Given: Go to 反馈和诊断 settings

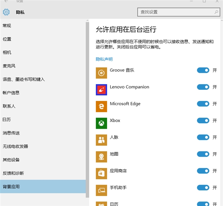Looking at the screenshot, I should 13,173.
